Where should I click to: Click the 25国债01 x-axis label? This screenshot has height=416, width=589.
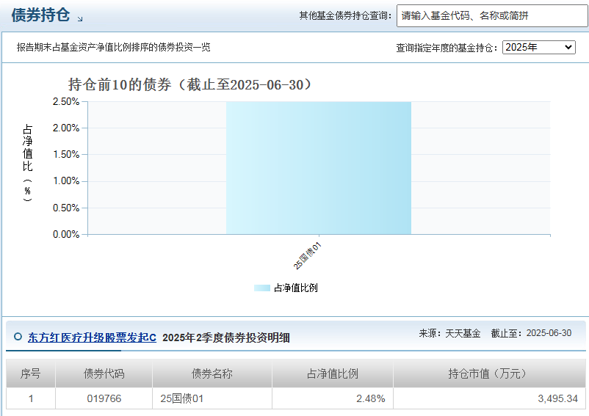[307, 256]
